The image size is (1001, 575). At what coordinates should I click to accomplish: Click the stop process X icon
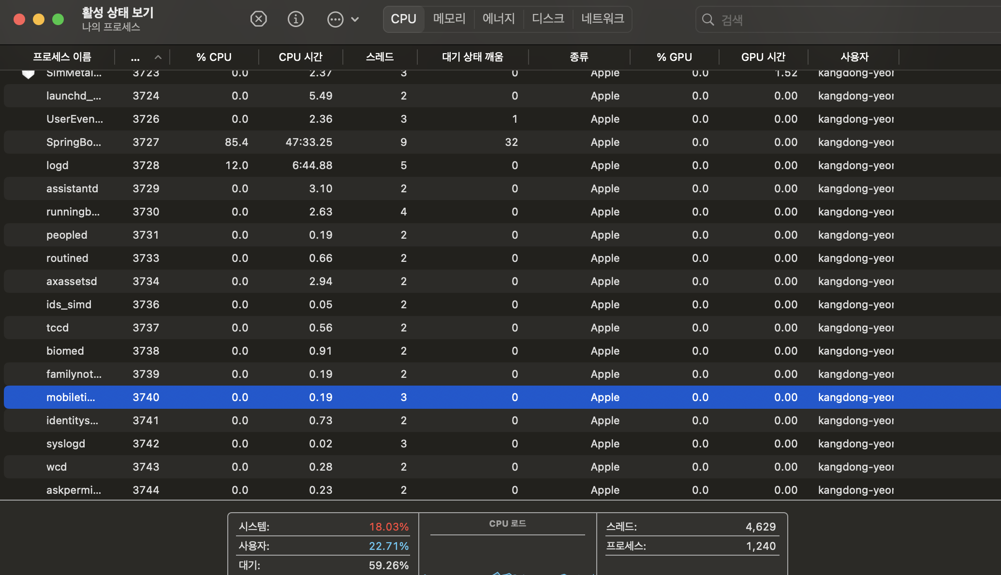click(x=259, y=19)
